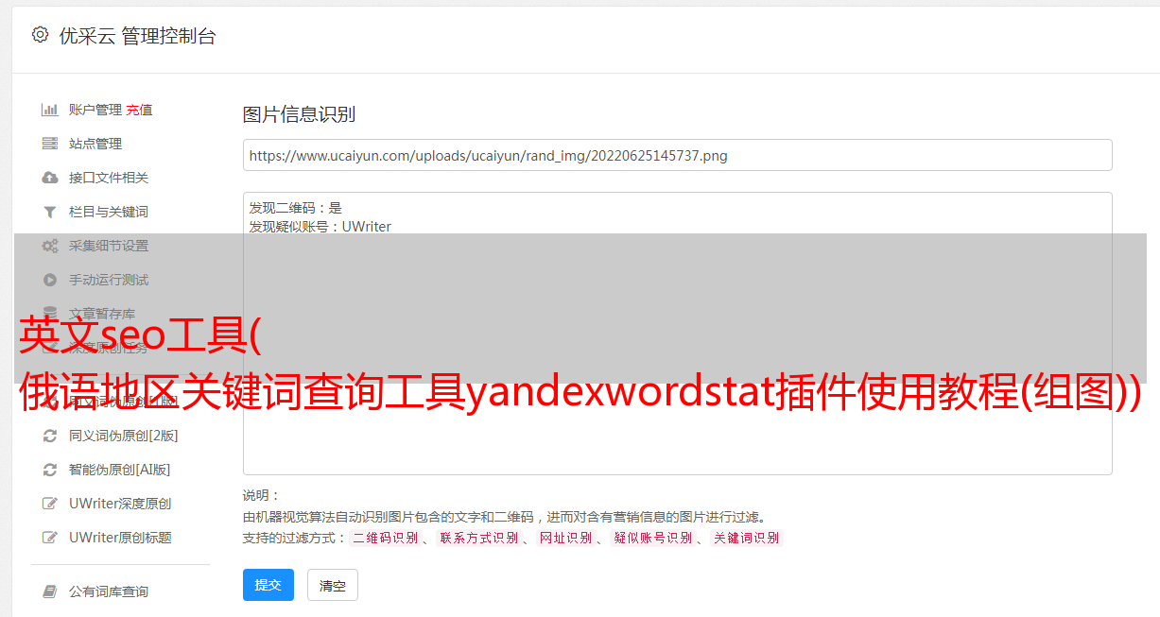Click the 网址识别 tag
The height and width of the screenshot is (617, 1160).
click(565, 538)
